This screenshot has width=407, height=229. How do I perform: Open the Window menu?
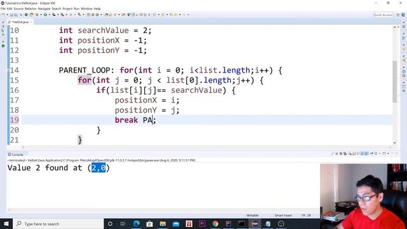pos(86,8)
